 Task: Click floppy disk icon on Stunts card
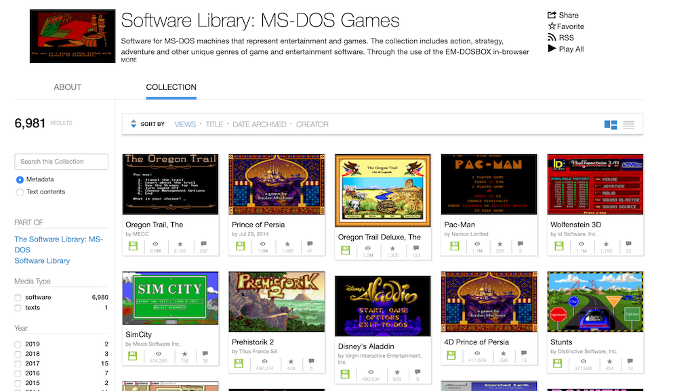[x=557, y=364]
